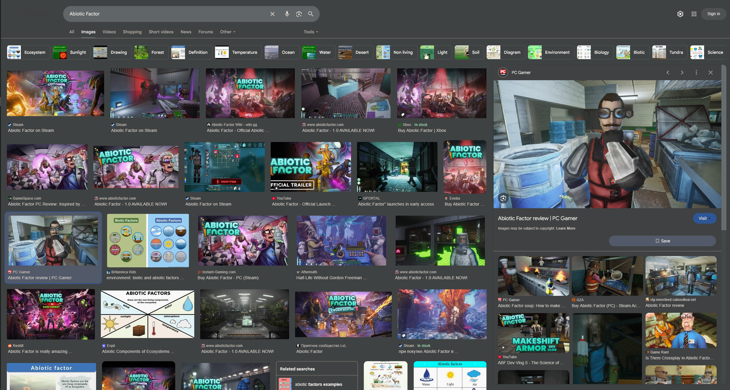Select the Forest filter chip
The height and width of the screenshot is (390, 730).
151,52
